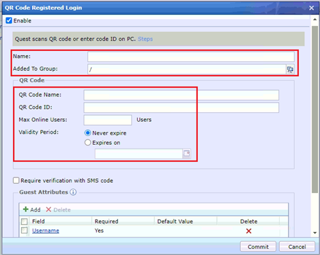Click the expiry date input field
320x255 pixels.
pos(139,154)
